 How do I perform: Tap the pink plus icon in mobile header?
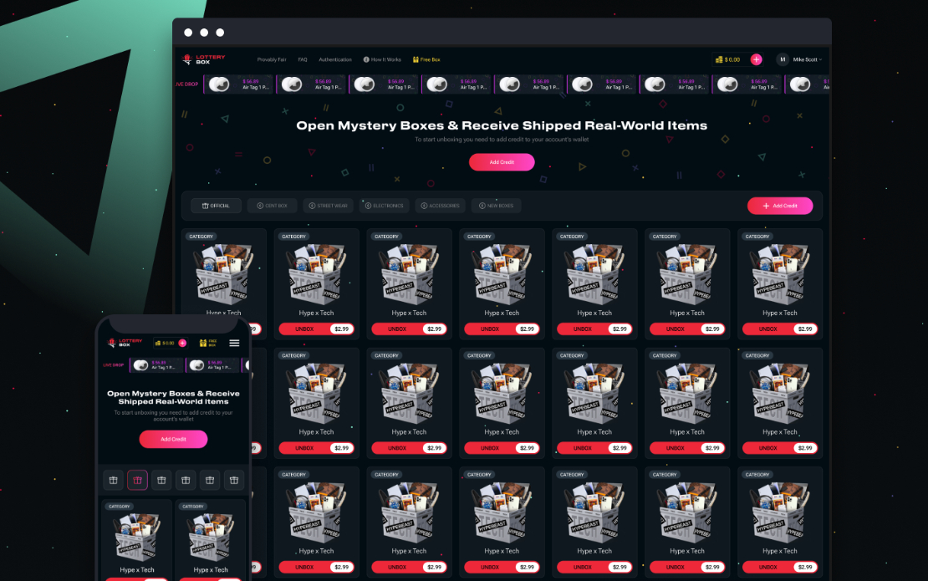(x=182, y=343)
